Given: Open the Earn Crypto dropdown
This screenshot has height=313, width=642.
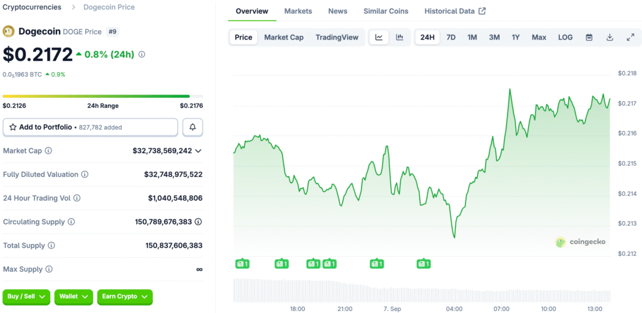Looking at the screenshot, I should [x=125, y=297].
